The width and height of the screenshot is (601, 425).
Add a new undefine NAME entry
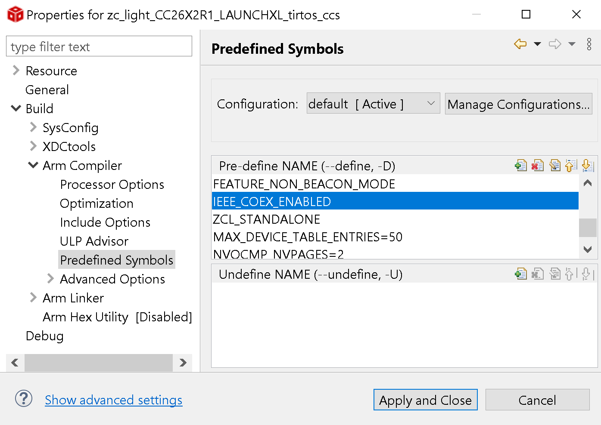point(521,274)
